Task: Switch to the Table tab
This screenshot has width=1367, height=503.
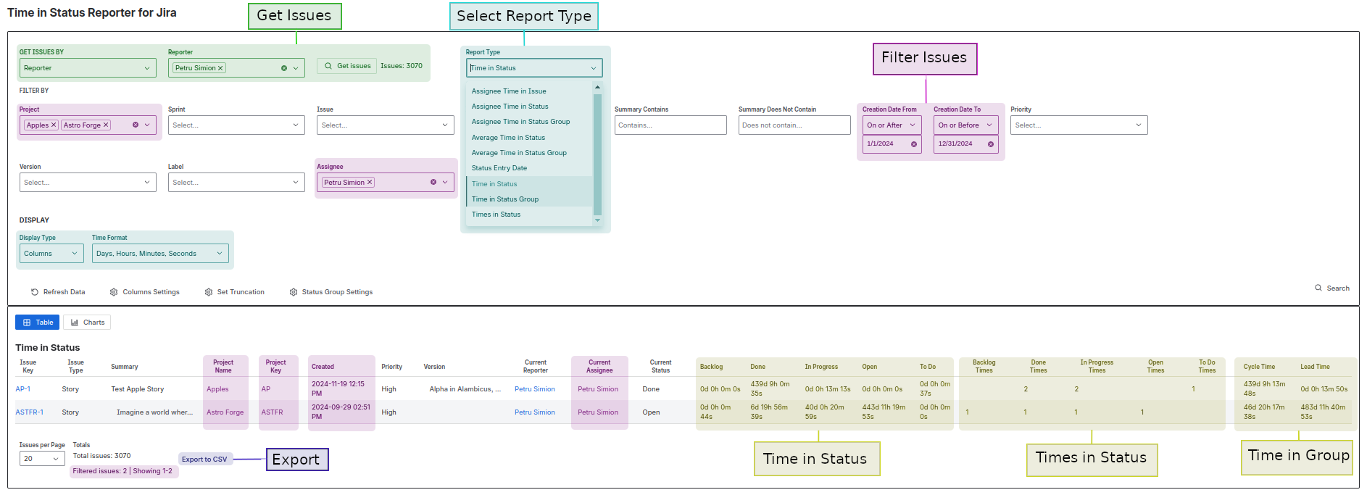Action: [x=38, y=323]
